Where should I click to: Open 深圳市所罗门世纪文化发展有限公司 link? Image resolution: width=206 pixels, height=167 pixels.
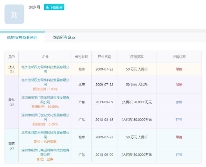click(45, 117)
